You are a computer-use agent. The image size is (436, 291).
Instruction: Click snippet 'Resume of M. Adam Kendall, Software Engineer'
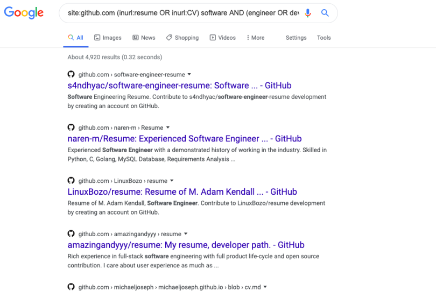pos(196,208)
